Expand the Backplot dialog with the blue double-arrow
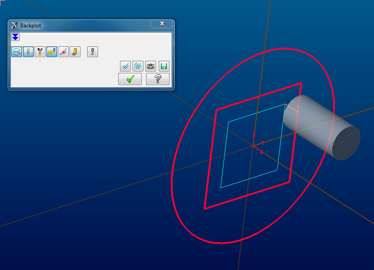The height and width of the screenshot is (270, 374). tap(15, 37)
